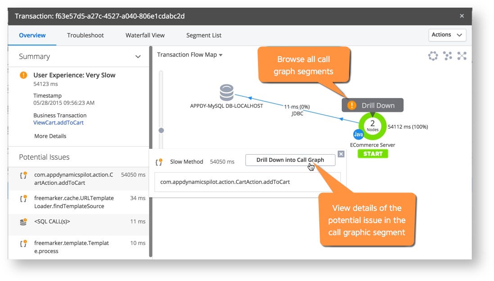Open the Segment List tab
494x281 pixels.
[x=204, y=35]
